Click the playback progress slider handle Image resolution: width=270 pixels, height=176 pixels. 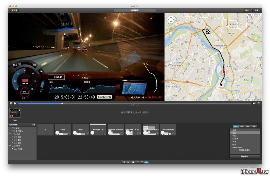[x=62, y=103]
